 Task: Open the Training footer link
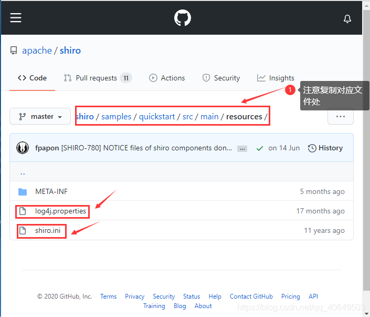pos(154,306)
